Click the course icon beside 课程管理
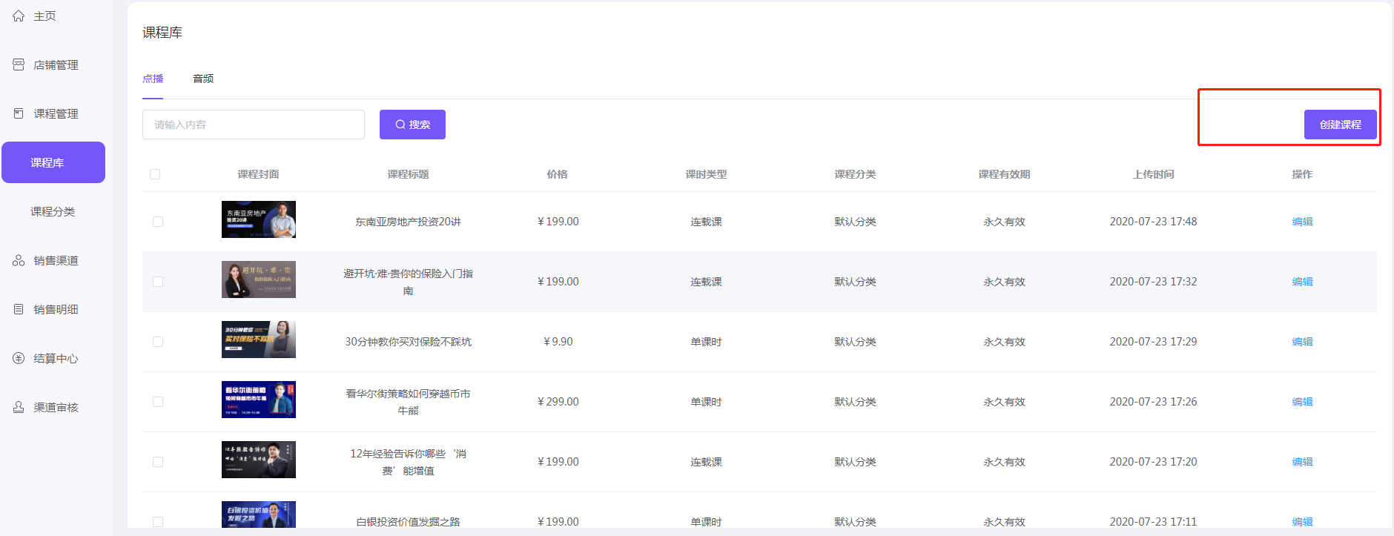Screen dimensions: 1394x536 click(x=19, y=114)
